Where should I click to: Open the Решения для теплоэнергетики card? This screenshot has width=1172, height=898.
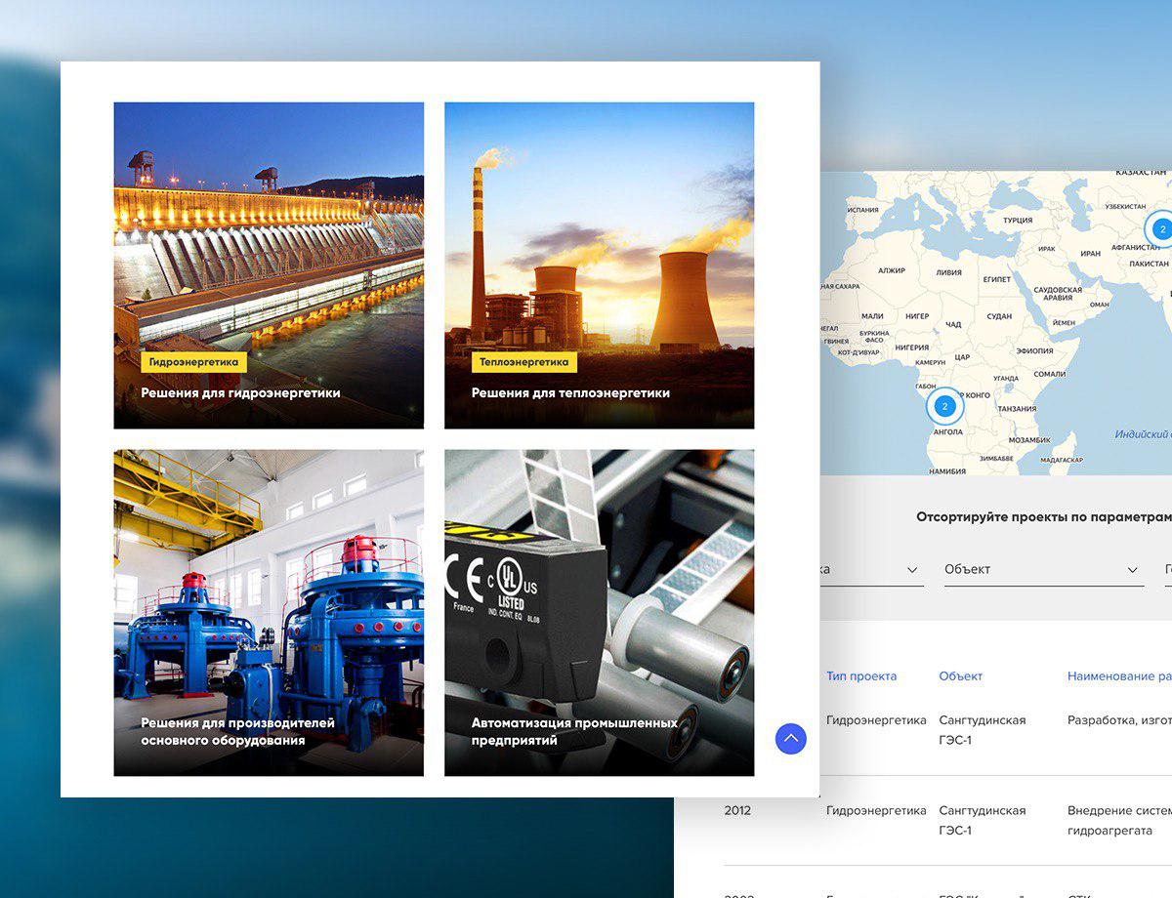pyautogui.click(x=599, y=265)
